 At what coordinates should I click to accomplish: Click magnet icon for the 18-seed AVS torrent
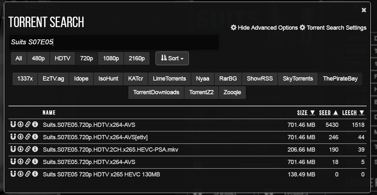pyautogui.click(x=13, y=162)
